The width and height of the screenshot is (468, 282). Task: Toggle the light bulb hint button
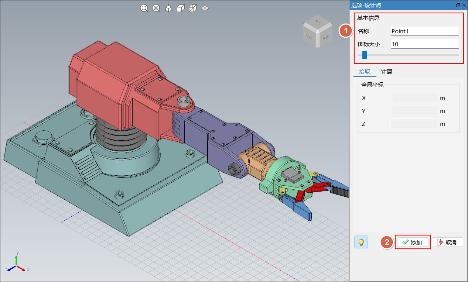tap(361, 242)
